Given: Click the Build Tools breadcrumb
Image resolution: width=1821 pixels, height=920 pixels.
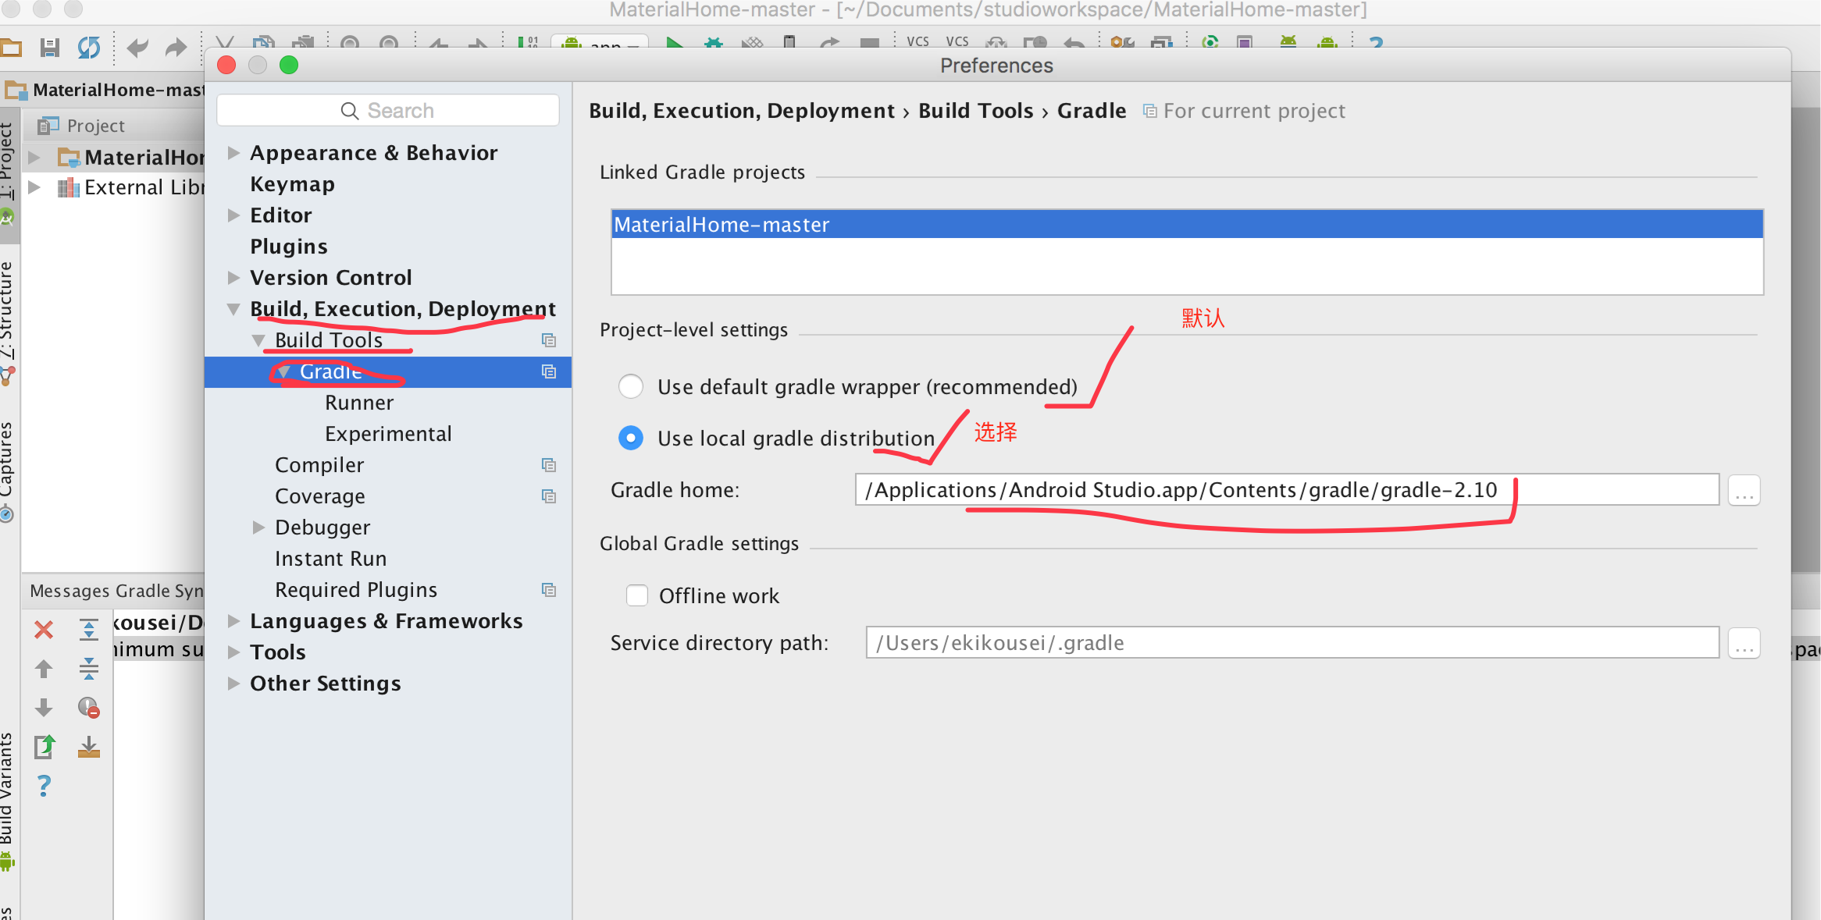Looking at the screenshot, I should [975, 111].
